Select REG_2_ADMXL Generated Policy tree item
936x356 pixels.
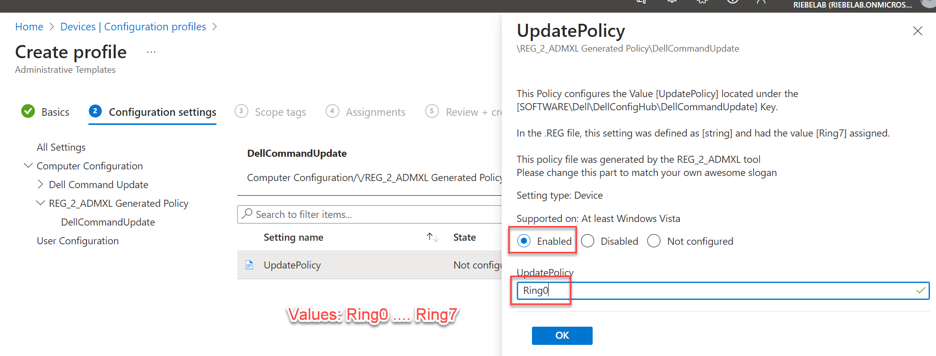(118, 203)
